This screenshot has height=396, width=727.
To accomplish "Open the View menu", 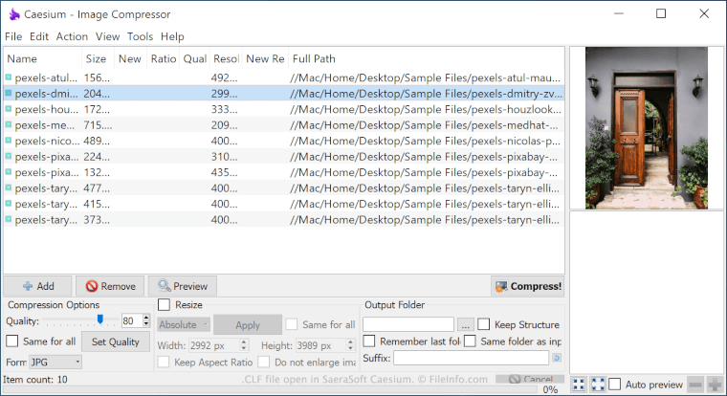I will (x=107, y=36).
